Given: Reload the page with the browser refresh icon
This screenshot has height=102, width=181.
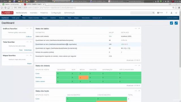Looking at the screenshot, I should pos(8,8).
